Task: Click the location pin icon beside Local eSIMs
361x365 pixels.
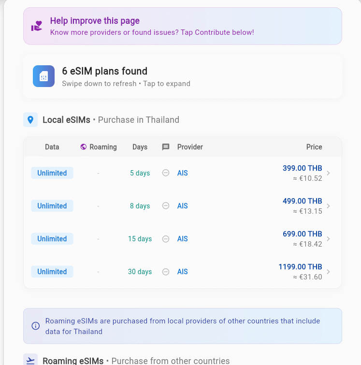Action: (30, 119)
